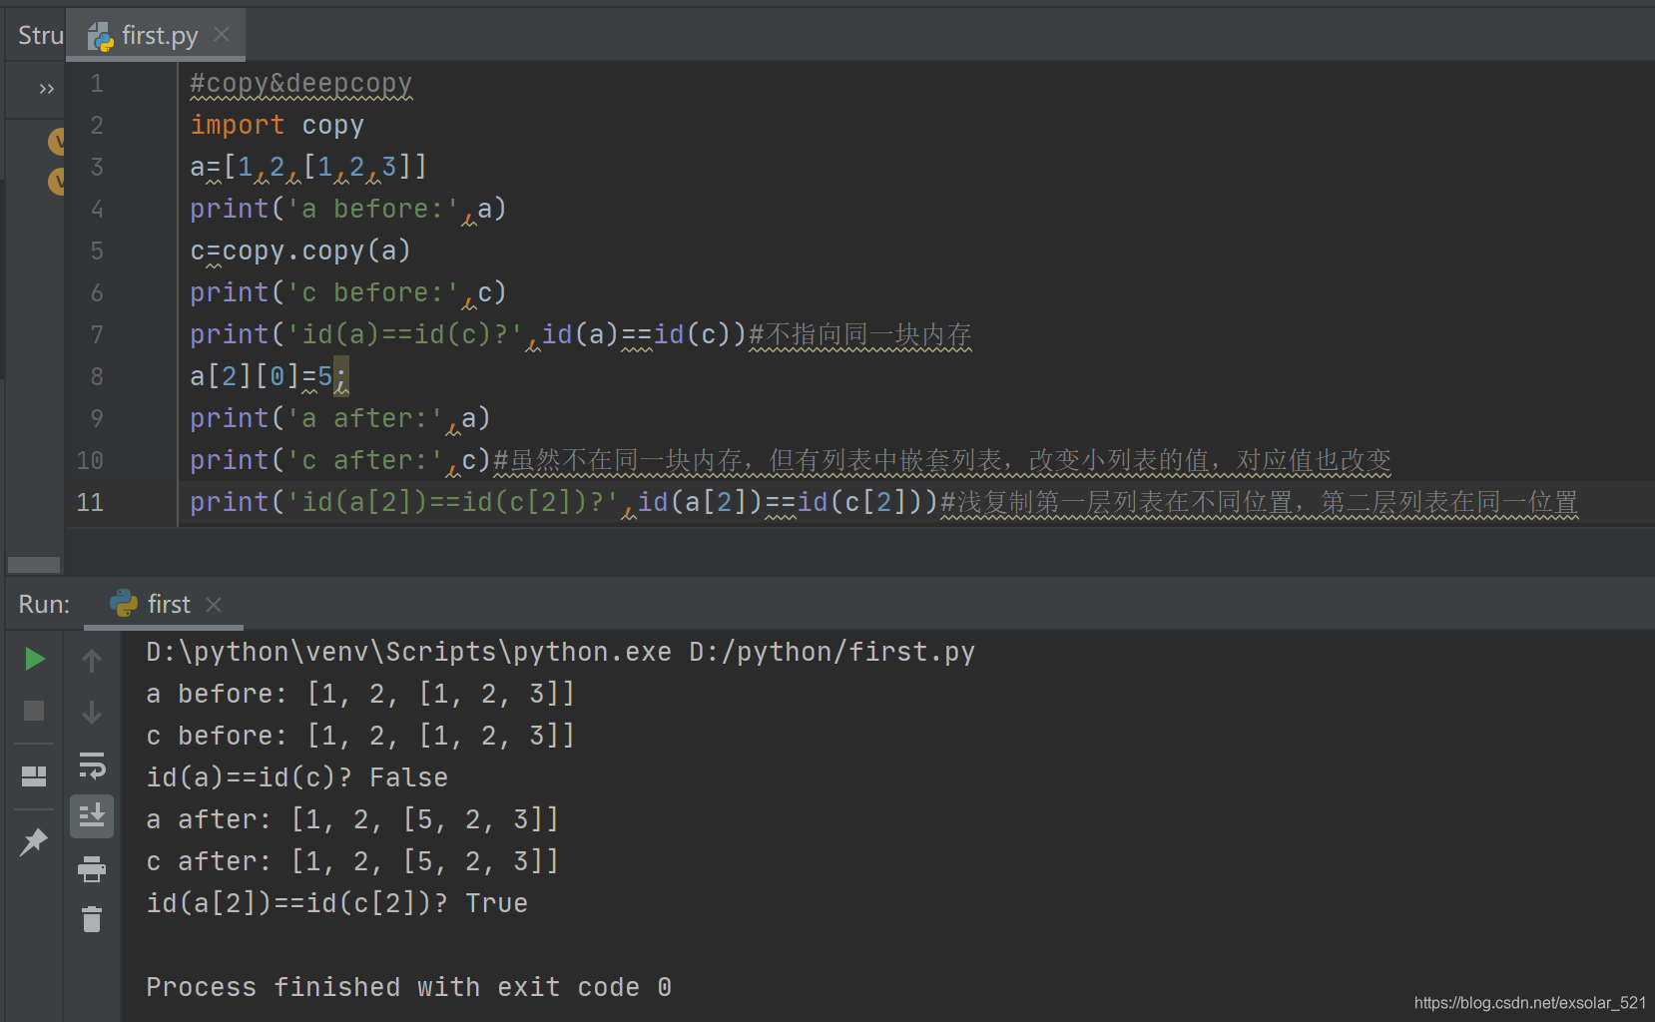Print the console output

pos(92,869)
